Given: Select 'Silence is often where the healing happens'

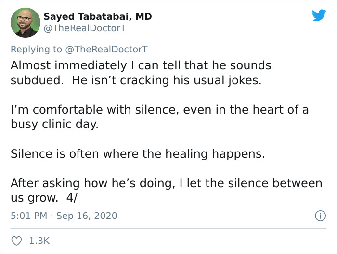Looking at the screenshot, I should pos(138,154).
